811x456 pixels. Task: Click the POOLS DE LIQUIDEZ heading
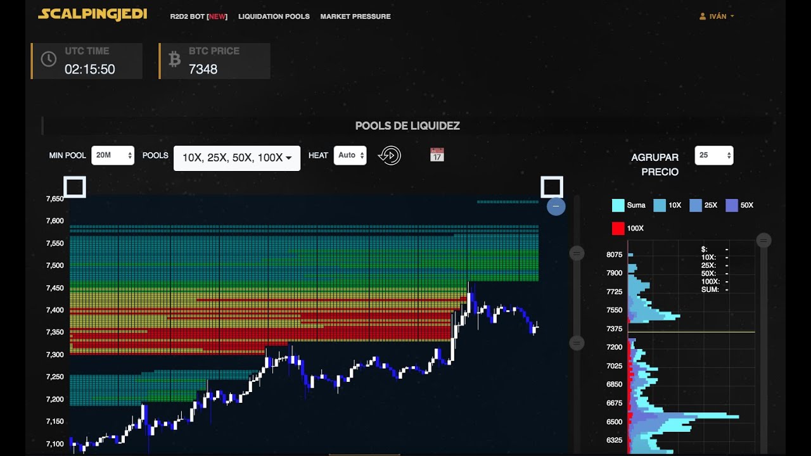[x=407, y=125]
